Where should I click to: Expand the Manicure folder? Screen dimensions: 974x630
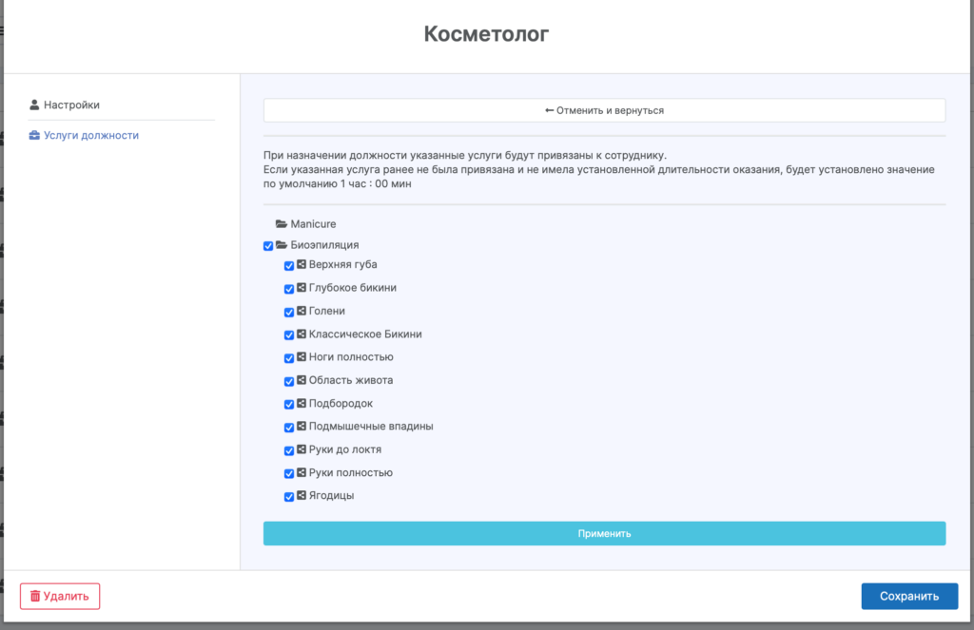pos(282,224)
